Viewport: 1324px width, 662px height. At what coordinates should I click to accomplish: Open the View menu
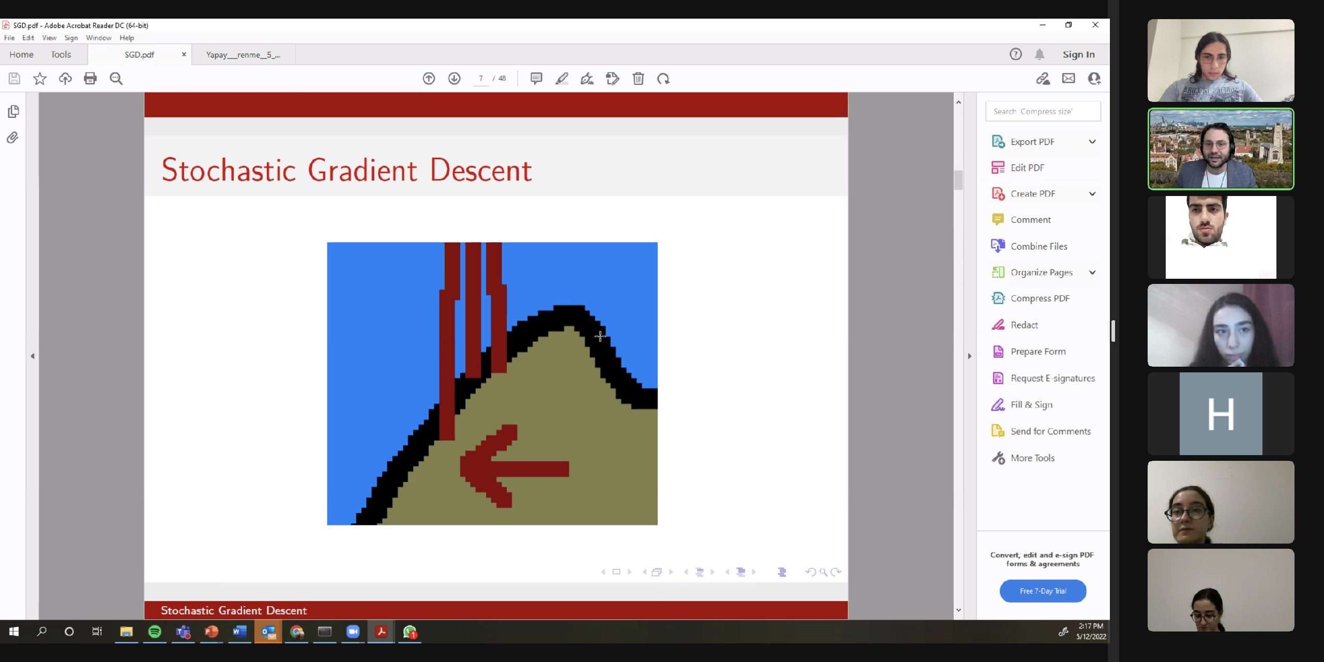(x=49, y=38)
